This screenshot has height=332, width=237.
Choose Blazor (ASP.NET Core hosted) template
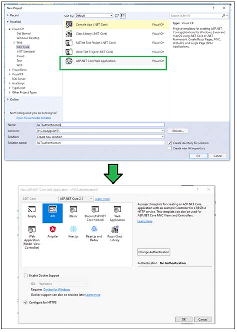coord(95,214)
